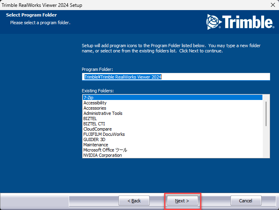This screenshot has height=210, width=279.
Task: Select BIZTEL CTI in the list
Action: pyautogui.click(x=94, y=124)
